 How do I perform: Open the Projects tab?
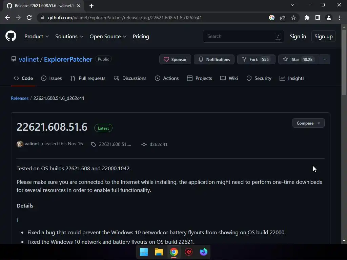[199, 78]
